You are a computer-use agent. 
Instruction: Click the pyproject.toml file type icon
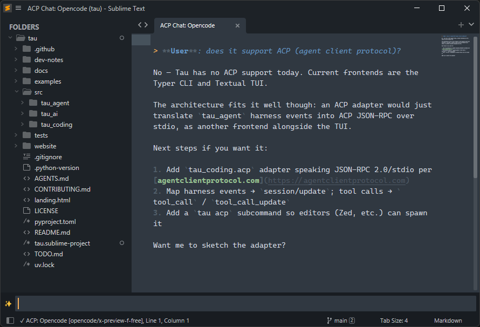pos(27,221)
